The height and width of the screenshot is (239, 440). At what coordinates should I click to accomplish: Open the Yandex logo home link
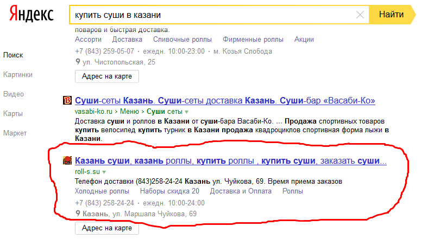click(32, 15)
